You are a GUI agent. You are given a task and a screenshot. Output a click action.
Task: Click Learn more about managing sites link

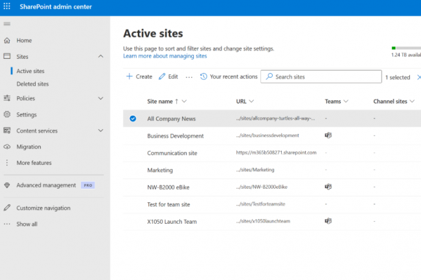click(165, 56)
